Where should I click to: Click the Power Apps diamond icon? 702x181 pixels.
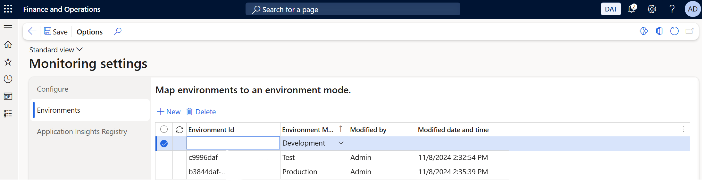tap(644, 31)
